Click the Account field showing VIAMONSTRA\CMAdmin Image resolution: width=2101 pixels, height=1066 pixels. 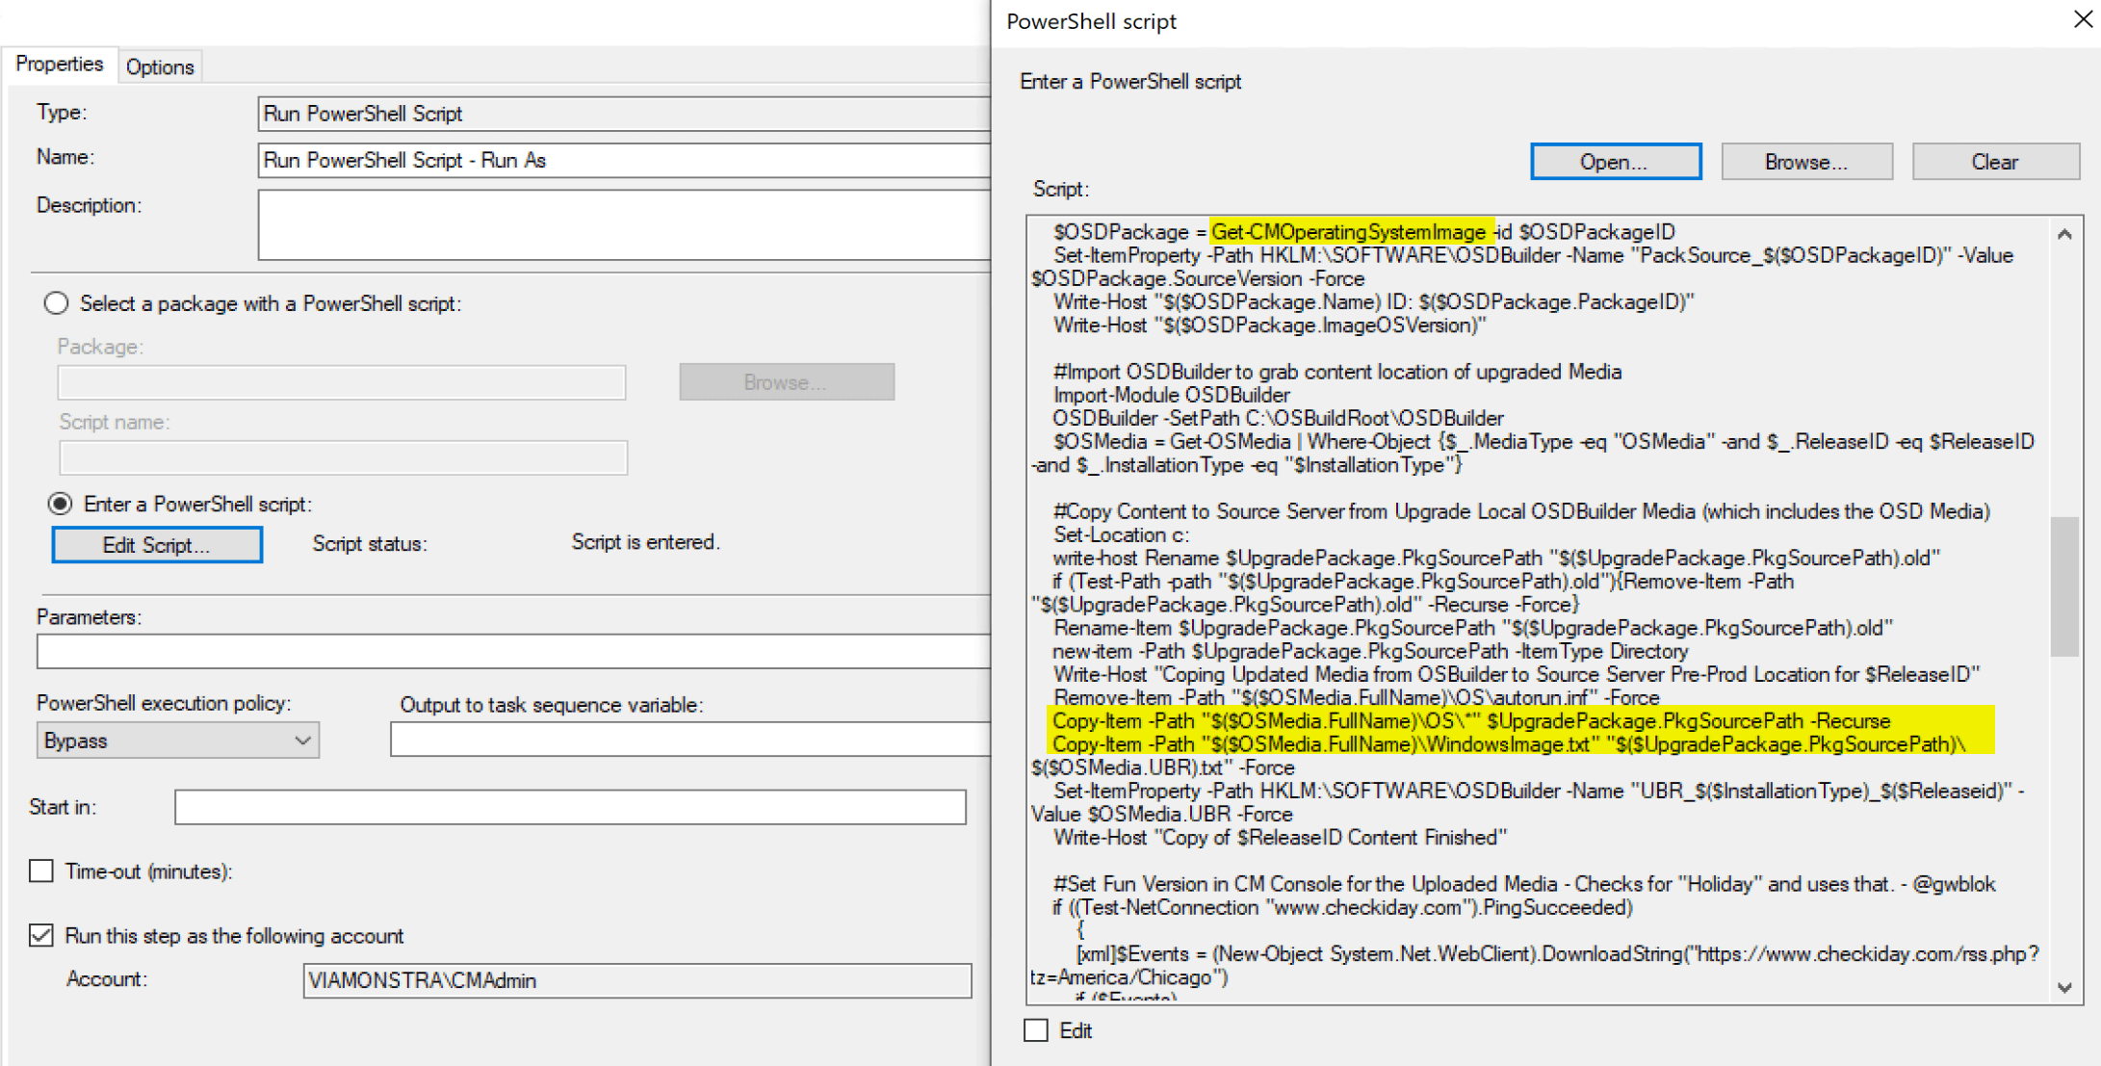635,980
